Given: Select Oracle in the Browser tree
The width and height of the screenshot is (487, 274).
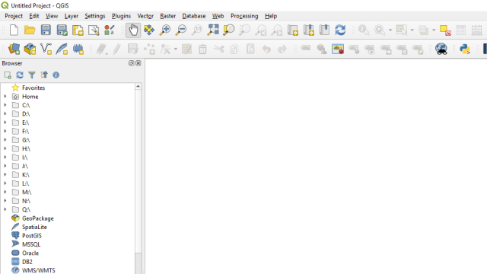Looking at the screenshot, I should coord(30,253).
